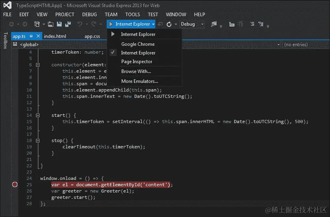The width and height of the screenshot is (330, 217).
Task: Click the Comment selection icon
Action: coord(232,24)
